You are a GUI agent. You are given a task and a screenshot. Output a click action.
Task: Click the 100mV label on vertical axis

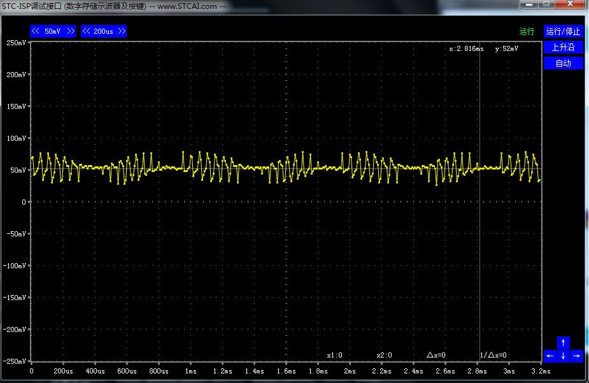point(16,138)
